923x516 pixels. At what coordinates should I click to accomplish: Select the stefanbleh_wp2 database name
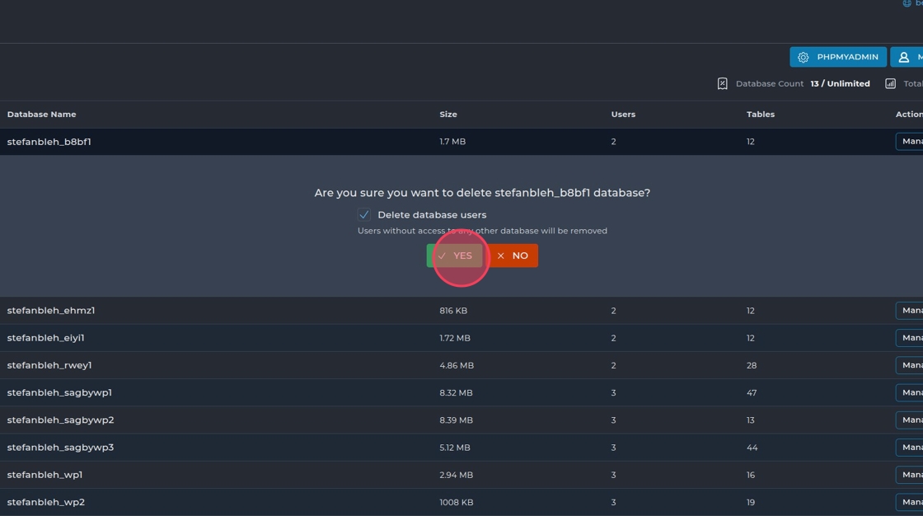[45, 502]
